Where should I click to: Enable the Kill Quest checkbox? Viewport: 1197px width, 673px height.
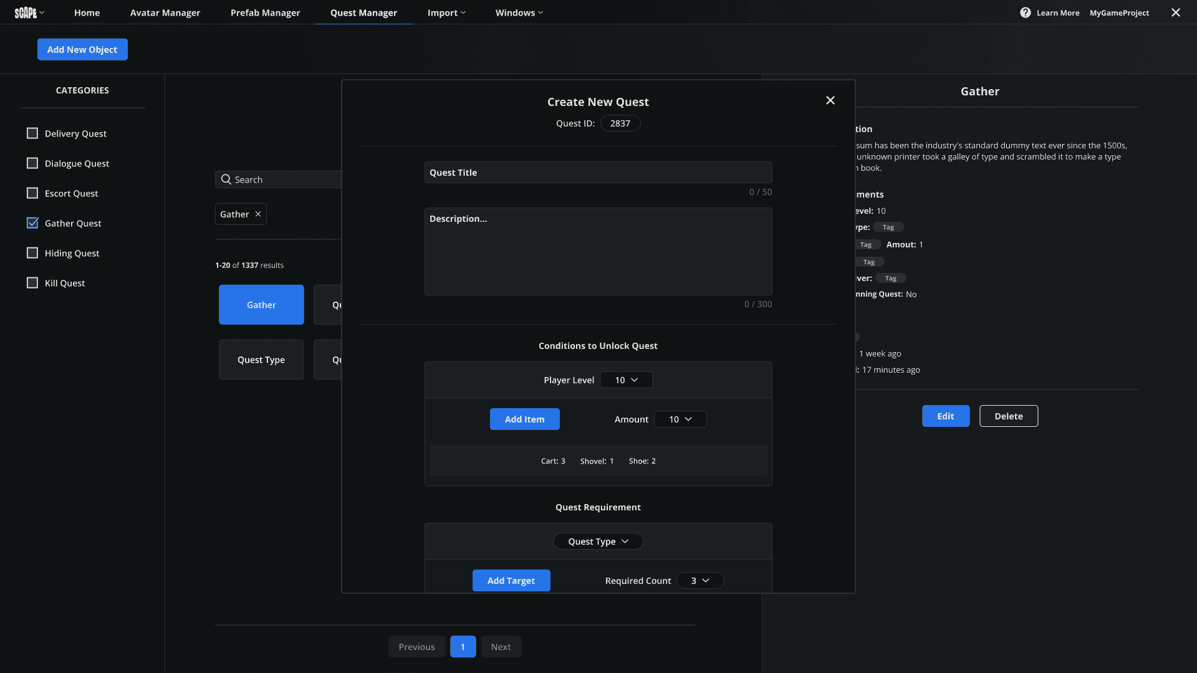[x=32, y=283]
